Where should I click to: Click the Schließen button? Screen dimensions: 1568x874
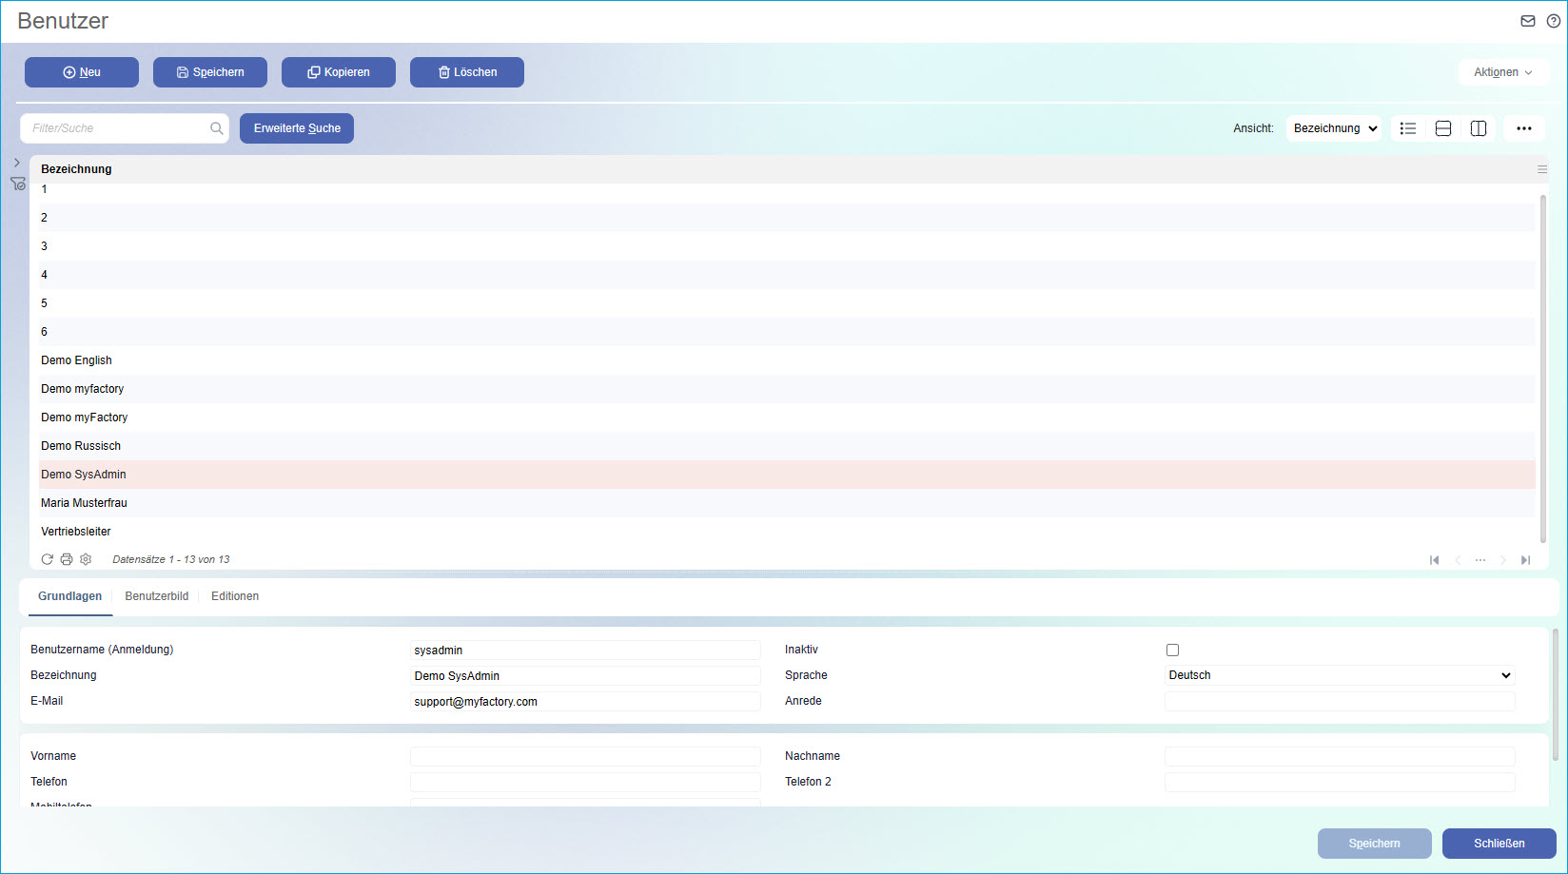pos(1499,844)
